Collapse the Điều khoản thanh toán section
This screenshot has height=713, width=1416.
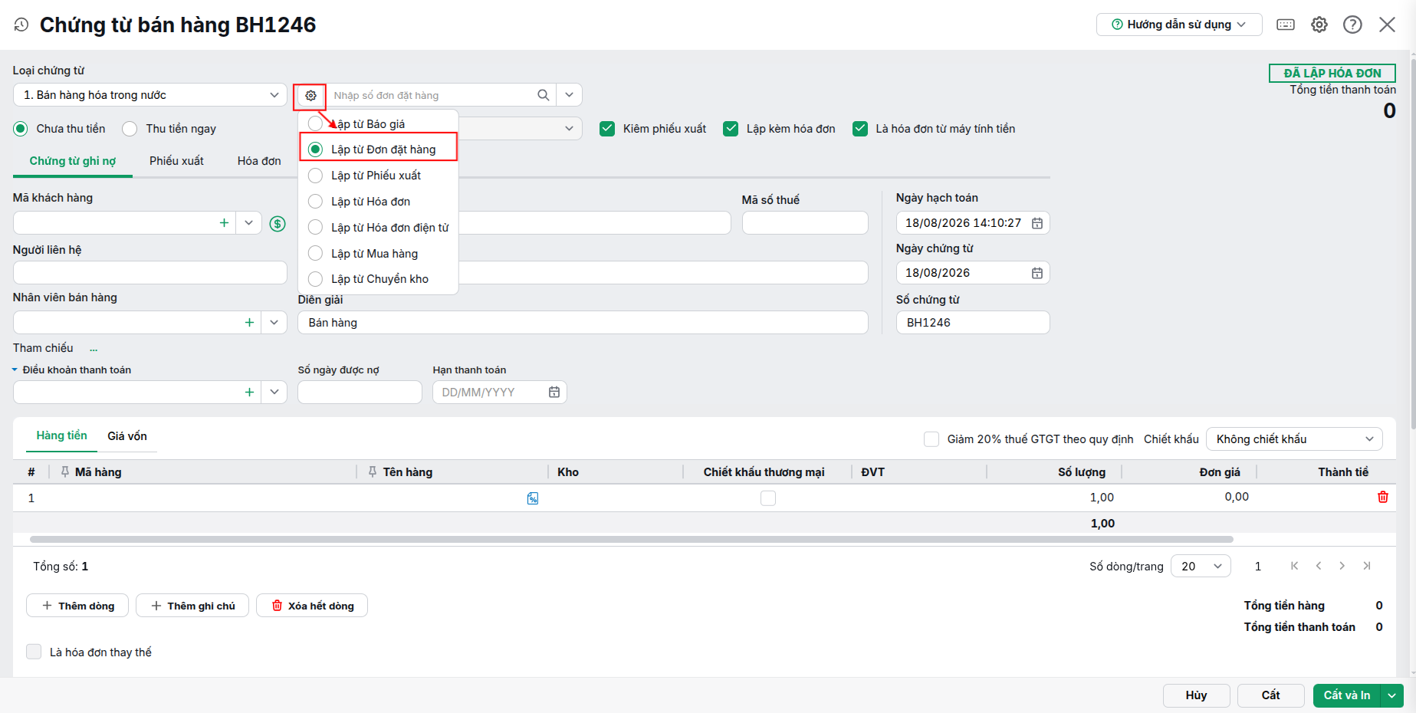point(15,370)
